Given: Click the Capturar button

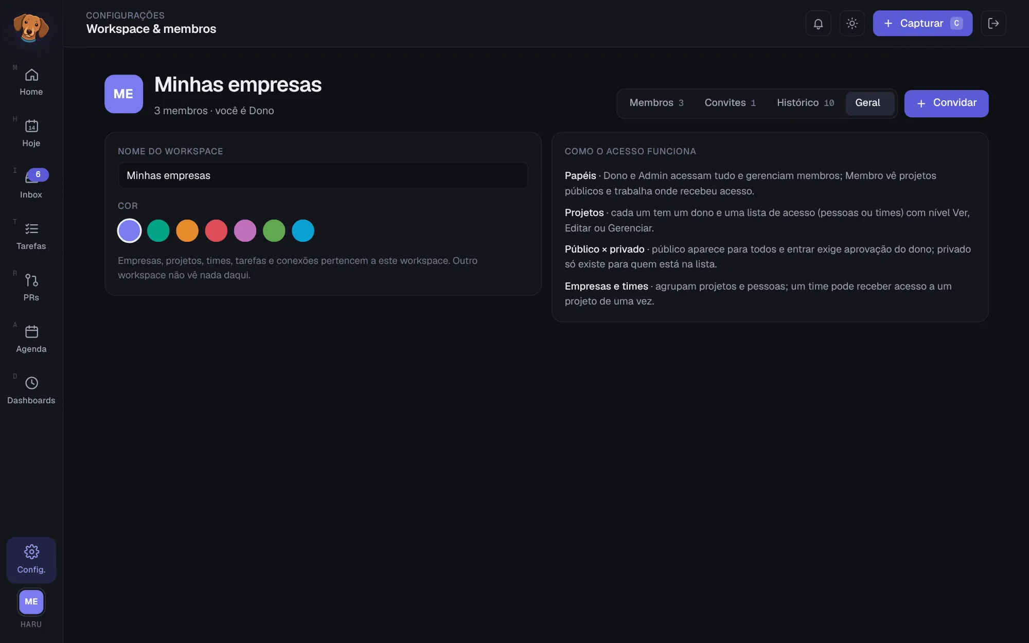Looking at the screenshot, I should 922,23.
